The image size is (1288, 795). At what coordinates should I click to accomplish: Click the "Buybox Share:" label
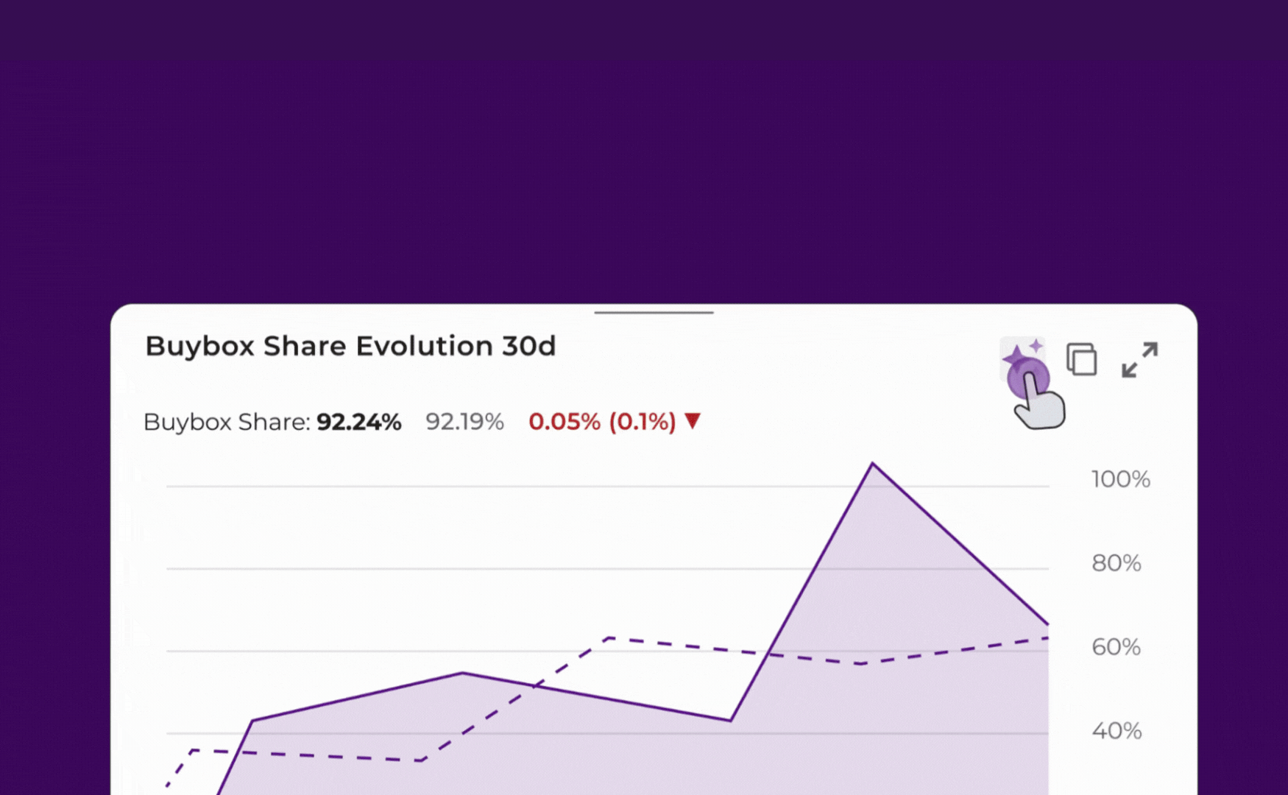227,422
